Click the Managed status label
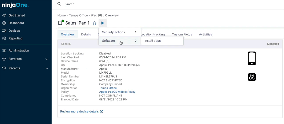The image size is (284, 124). pos(273,44)
